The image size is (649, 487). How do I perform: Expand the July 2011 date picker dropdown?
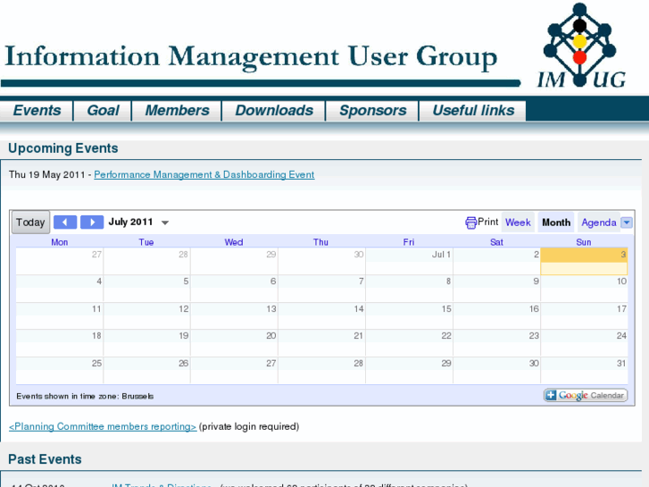tap(164, 223)
